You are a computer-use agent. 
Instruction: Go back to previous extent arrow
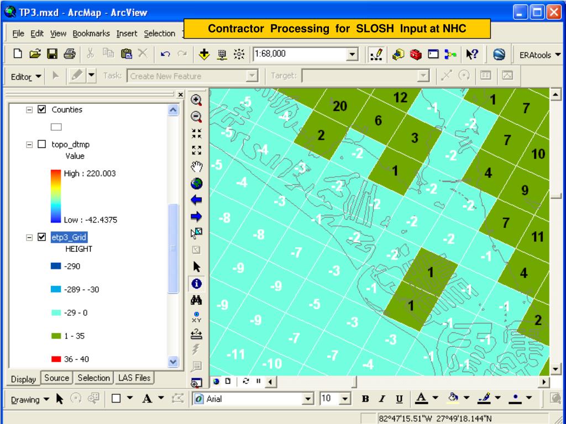coord(196,200)
